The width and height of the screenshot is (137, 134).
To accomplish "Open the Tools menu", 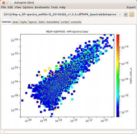I will 54,7.
